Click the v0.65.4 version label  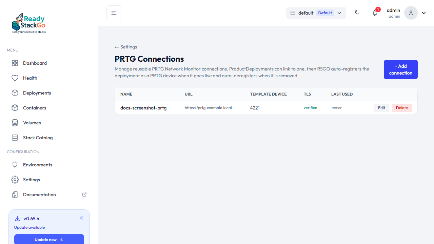pos(32,219)
